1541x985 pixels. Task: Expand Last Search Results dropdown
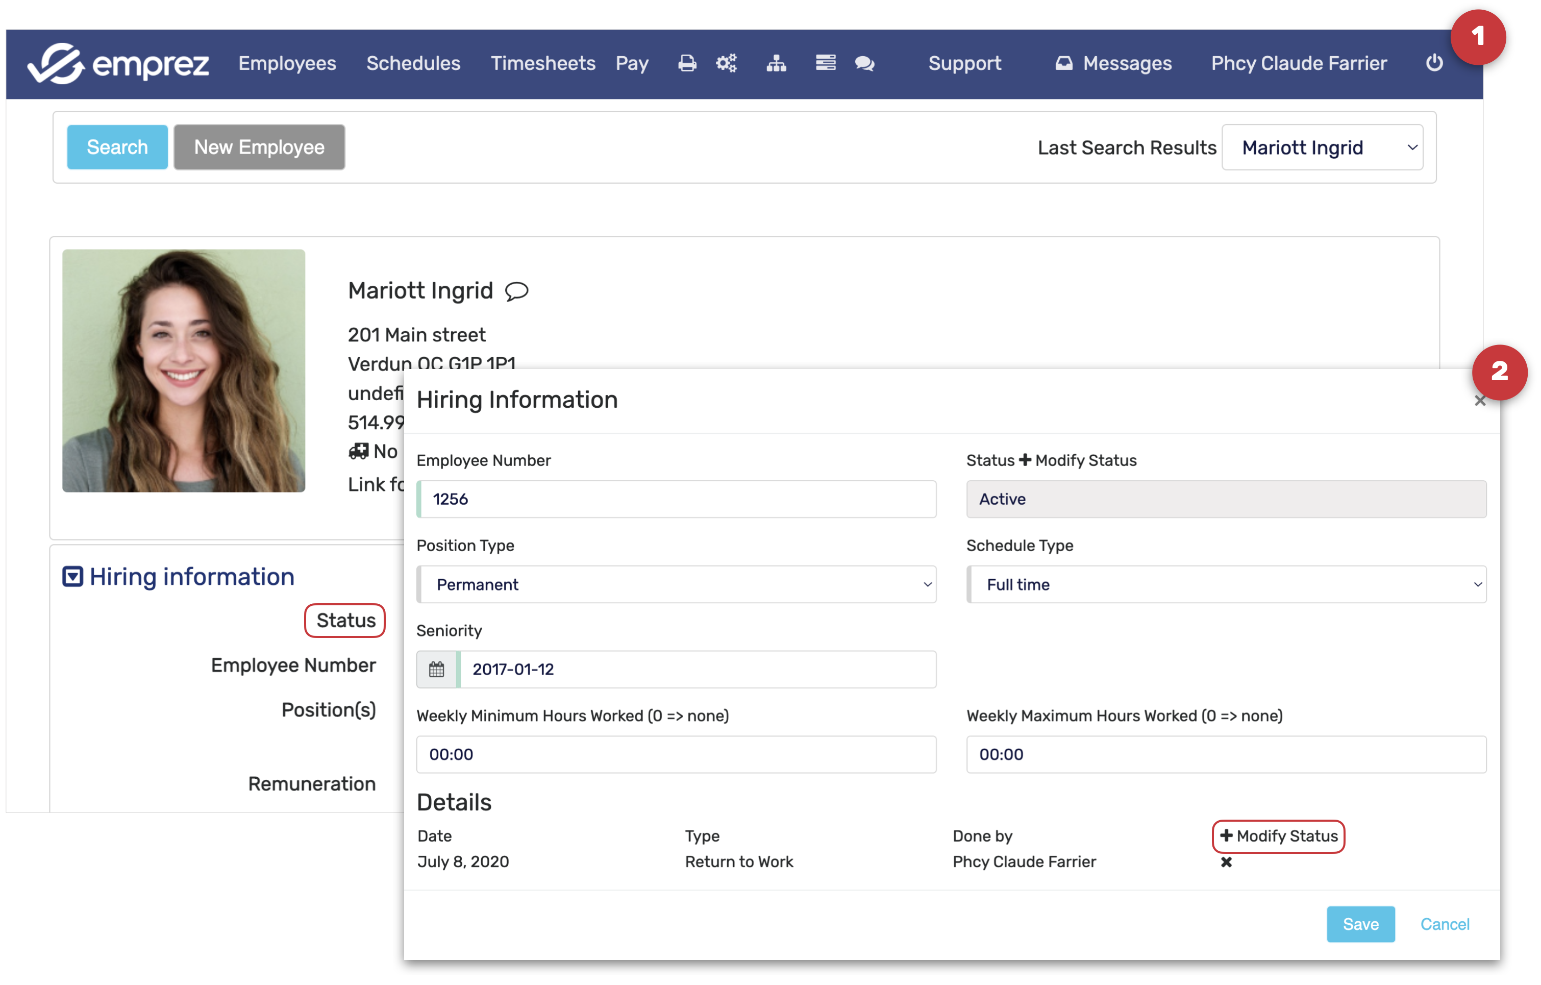click(1322, 148)
